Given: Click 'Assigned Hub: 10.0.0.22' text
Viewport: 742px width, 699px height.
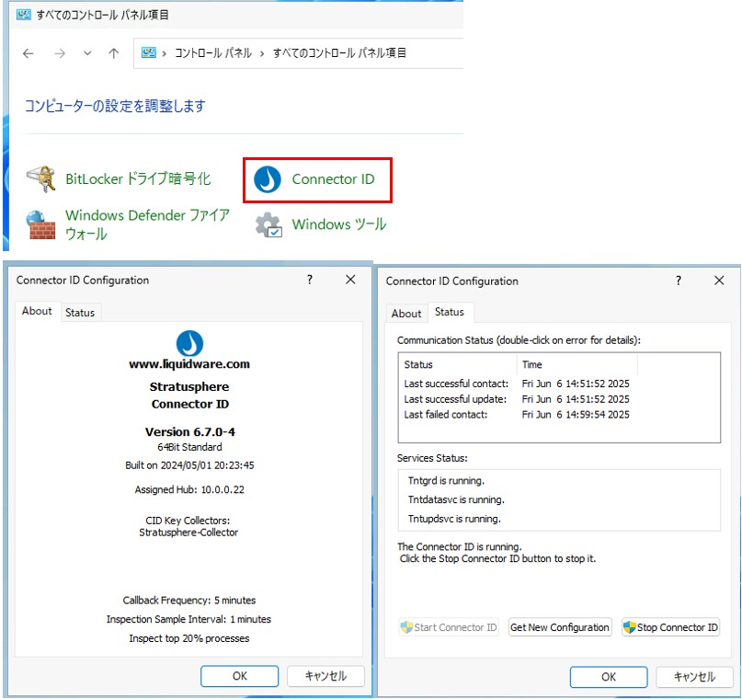Looking at the screenshot, I should (x=189, y=489).
